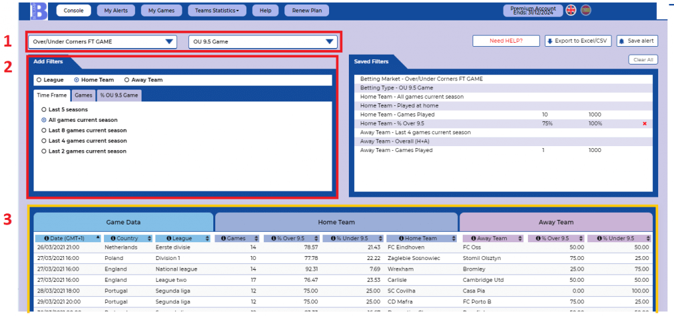The width and height of the screenshot is (674, 316).
Task: Click Away Team - Overall (H+A) saved filter
Action: tap(504, 142)
